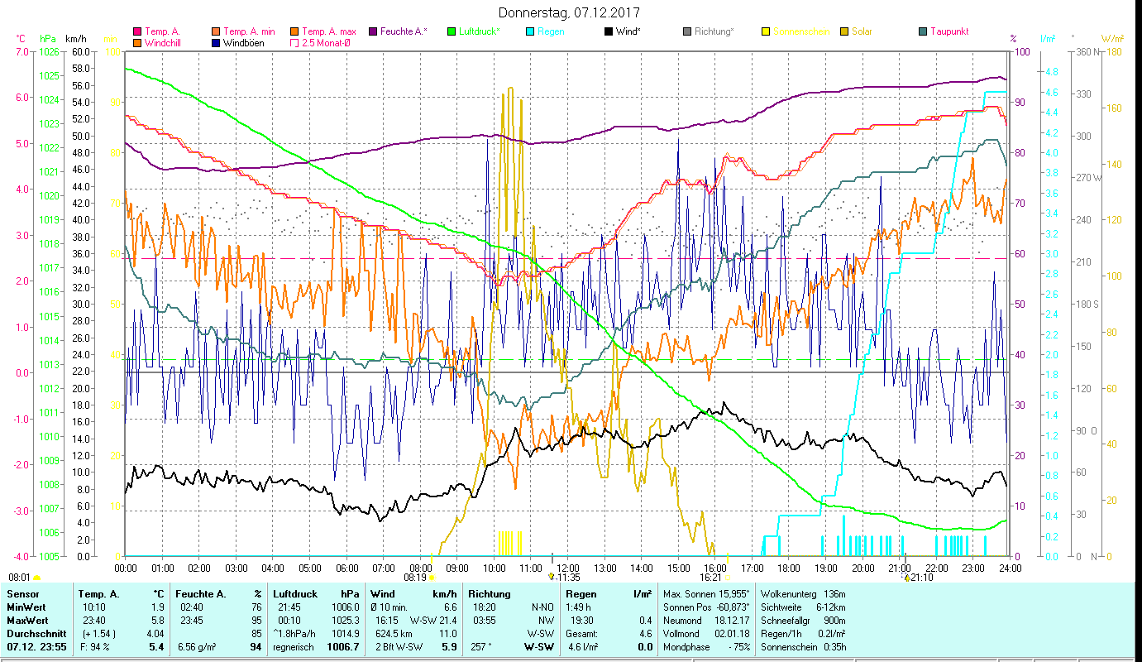Viewport: 1142px width, 662px height.
Task: Click the yellow min axis unit label
Action: pos(110,39)
